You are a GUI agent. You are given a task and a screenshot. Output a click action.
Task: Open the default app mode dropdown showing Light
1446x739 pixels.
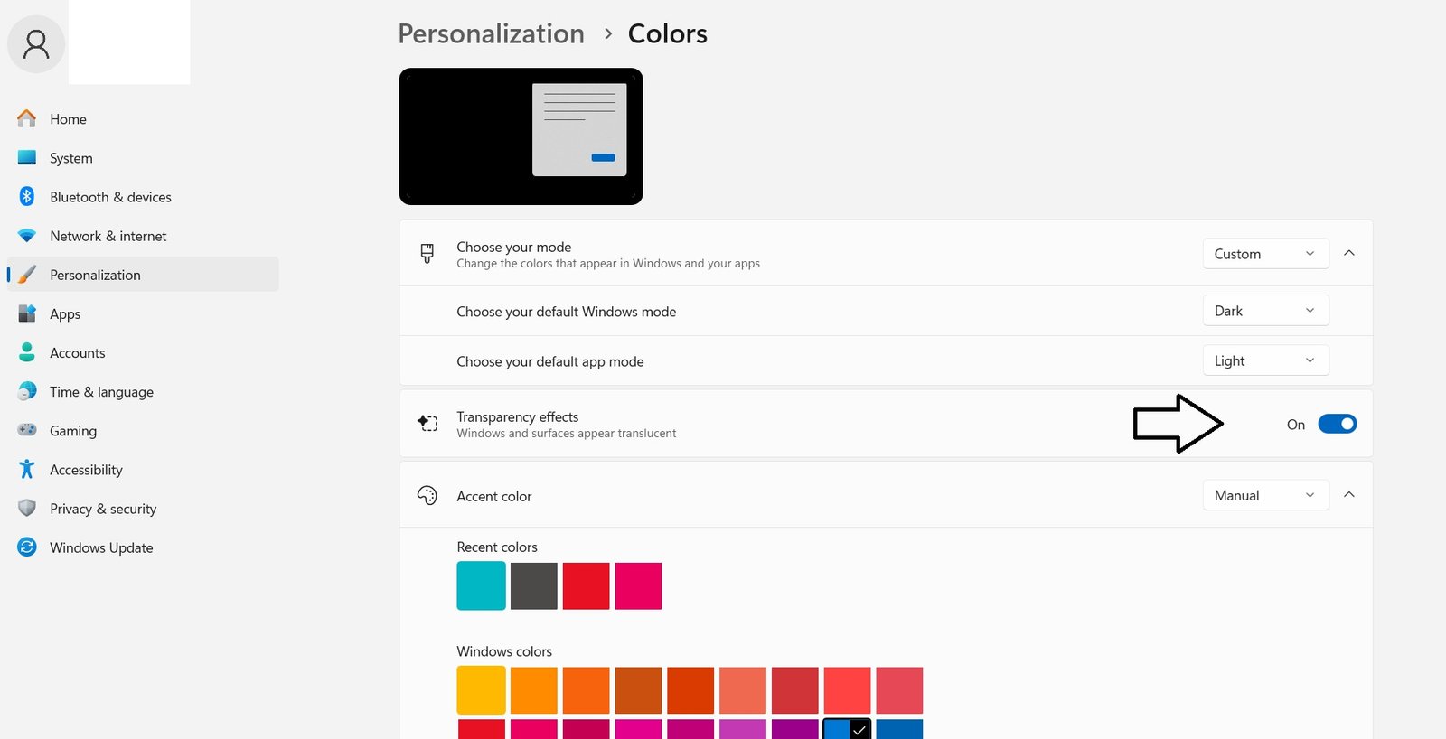click(x=1265, y=360)
